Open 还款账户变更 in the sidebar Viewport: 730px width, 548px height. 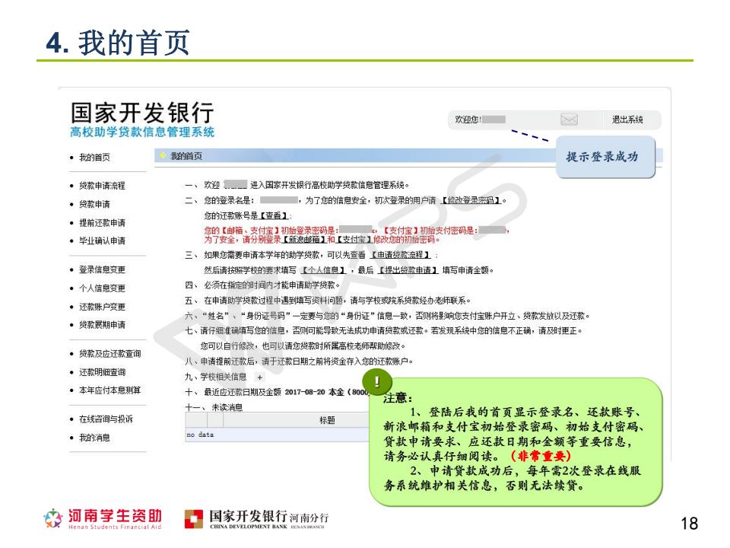[101, 306]
